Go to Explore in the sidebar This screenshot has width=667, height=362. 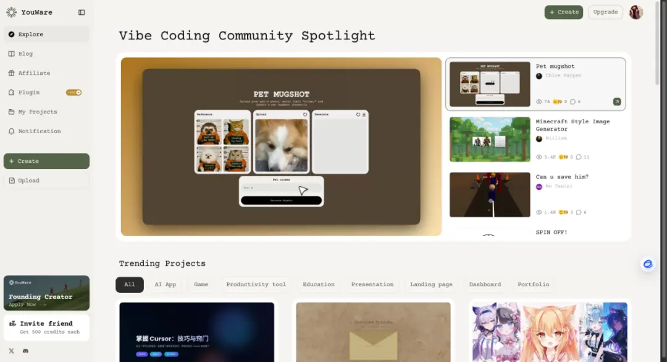[x=46, y=35]
